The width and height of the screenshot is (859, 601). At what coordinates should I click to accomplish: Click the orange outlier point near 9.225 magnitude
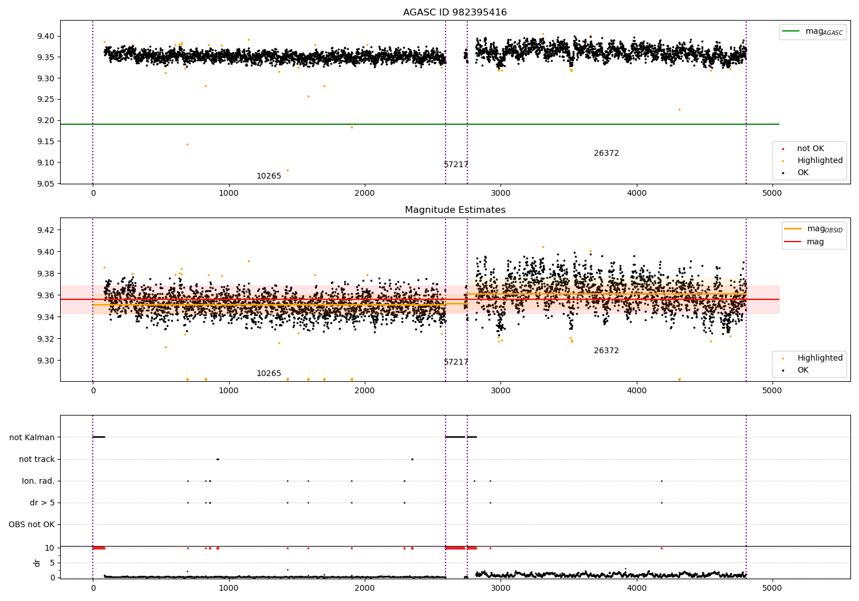679,109
